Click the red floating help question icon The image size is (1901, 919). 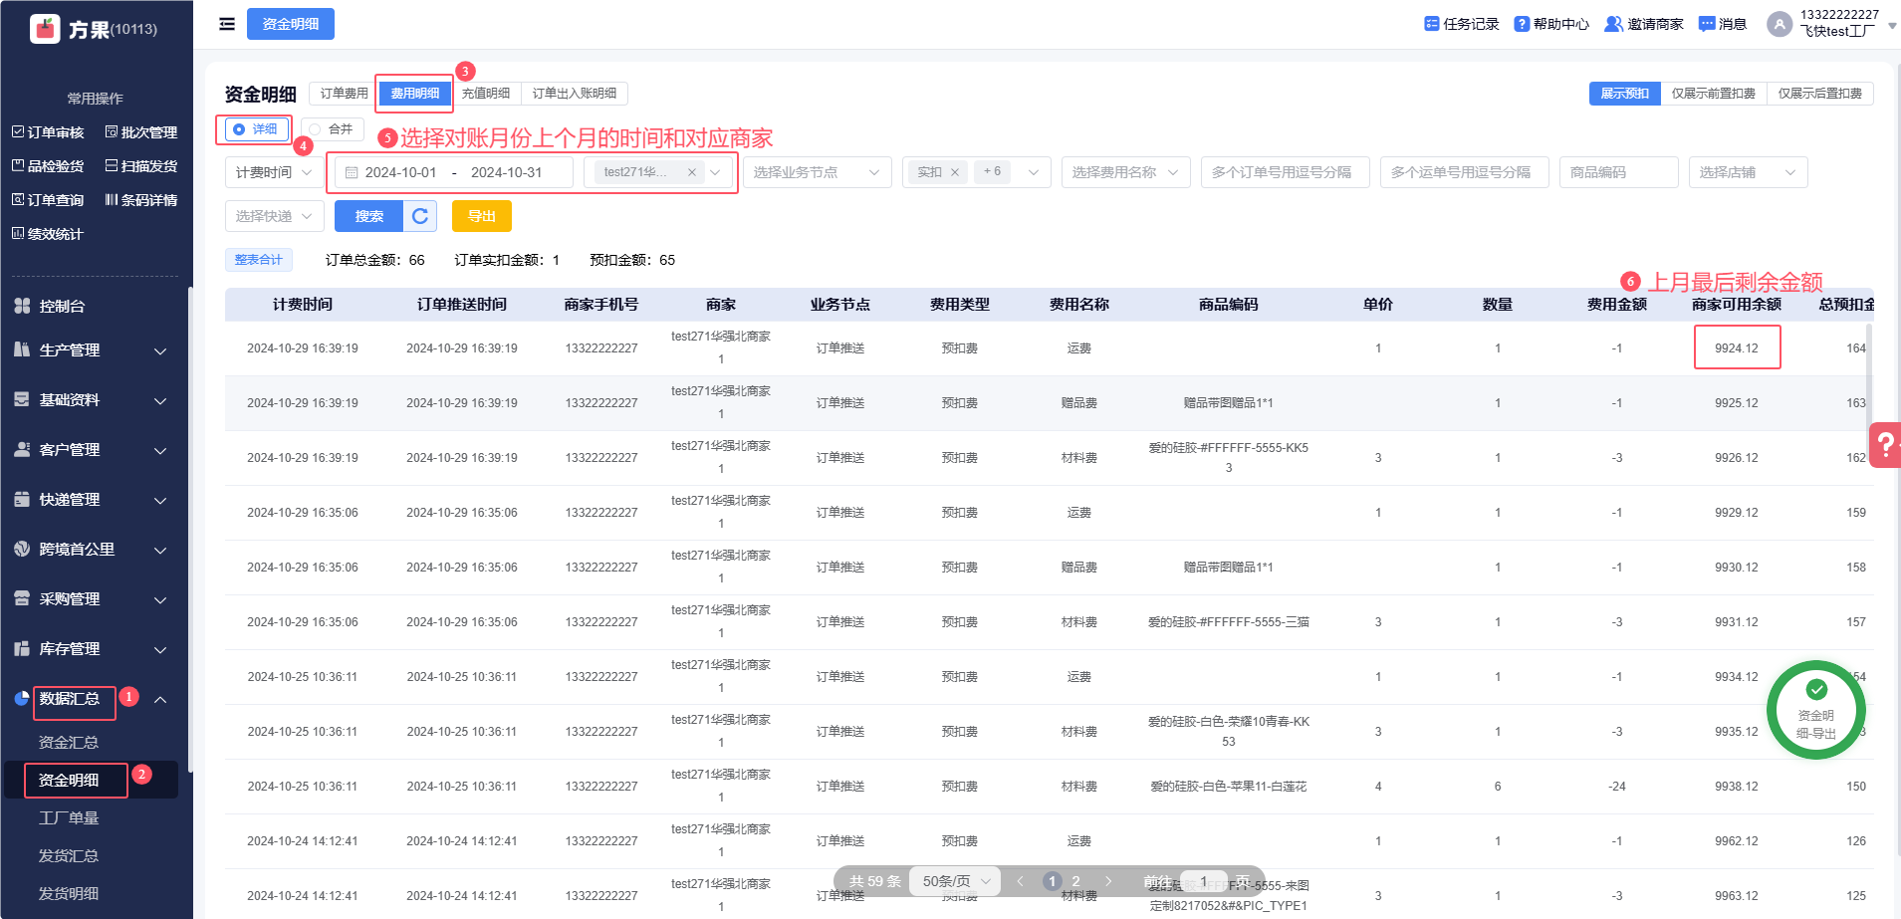(x=1885, y=445)
